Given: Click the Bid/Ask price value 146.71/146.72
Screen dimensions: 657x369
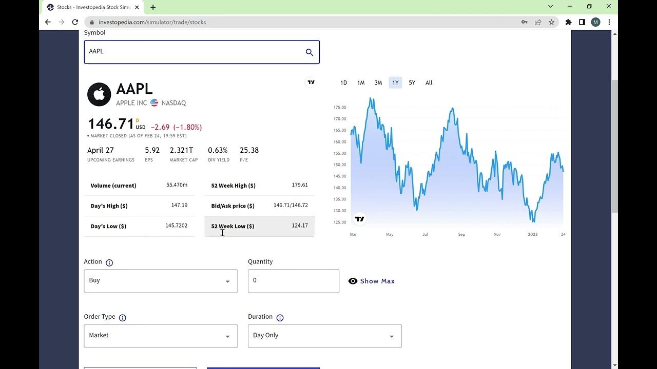Looking at the screenshot, I should coord(291,206).
